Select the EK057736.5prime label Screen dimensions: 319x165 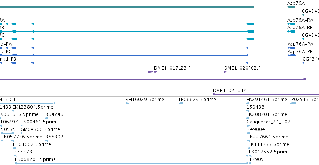pos(22,137)
